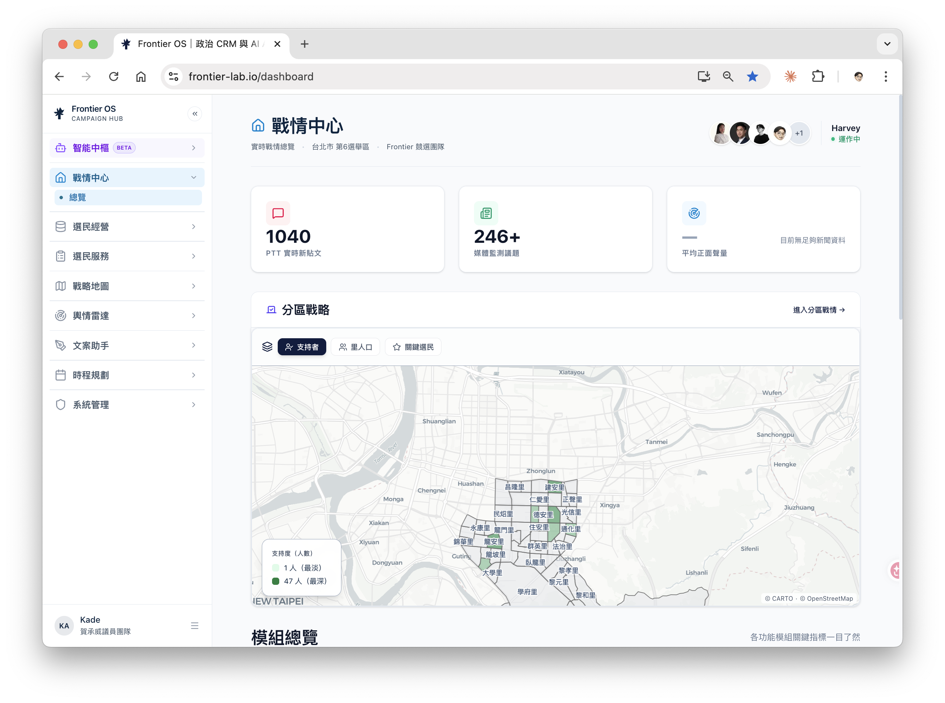The image size is (945, 703).
Task: Expand the 系統管理 chevron
Action: (x=194, y=404)
